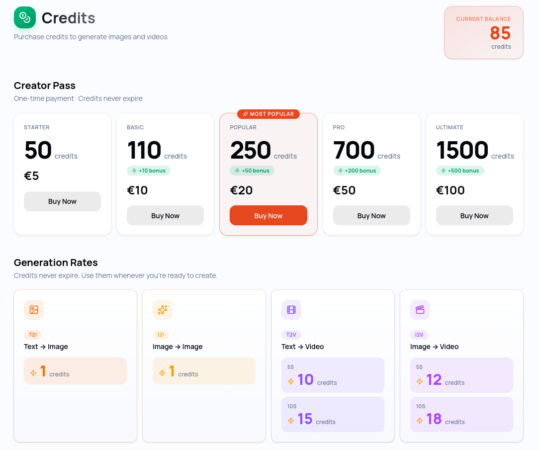Click the €50 price text
The width and height of the screenshot is (540, 450).
(x=345, y=190)
